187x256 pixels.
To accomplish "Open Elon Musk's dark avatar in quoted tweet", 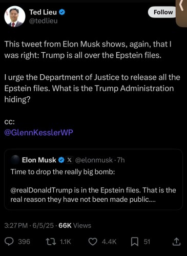I will 15,160.
